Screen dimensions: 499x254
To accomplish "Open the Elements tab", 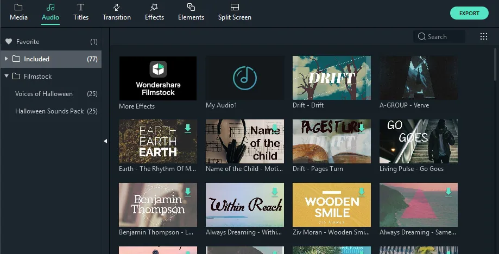I will click(x=191, y=12).
